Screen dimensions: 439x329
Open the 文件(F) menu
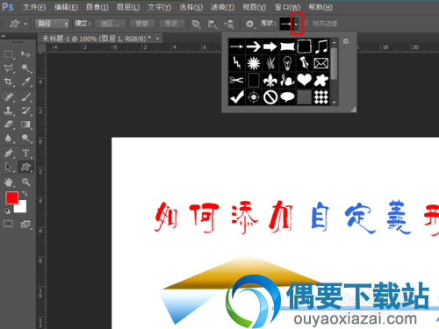click(x=34, y=7)
